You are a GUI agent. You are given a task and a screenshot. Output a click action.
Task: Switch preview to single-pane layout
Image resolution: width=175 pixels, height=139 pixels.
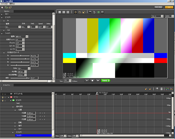(x=60, y=12)
